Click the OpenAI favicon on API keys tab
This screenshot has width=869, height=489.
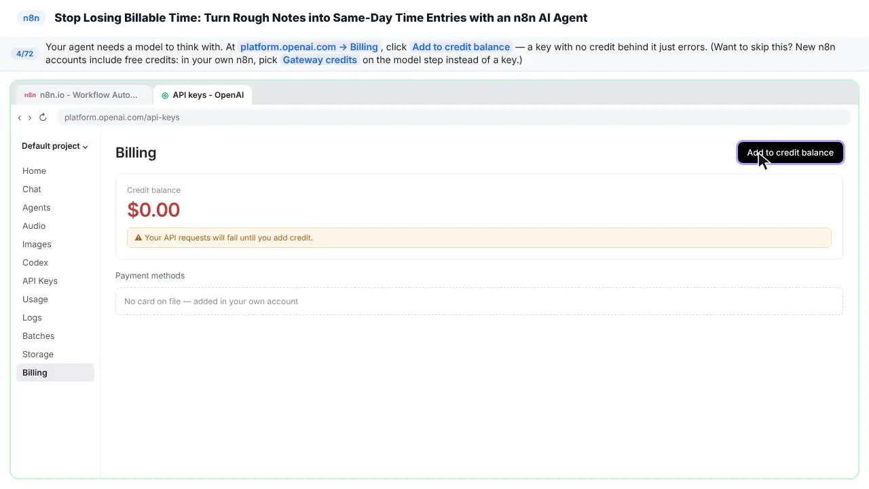(x=165, y=95)
